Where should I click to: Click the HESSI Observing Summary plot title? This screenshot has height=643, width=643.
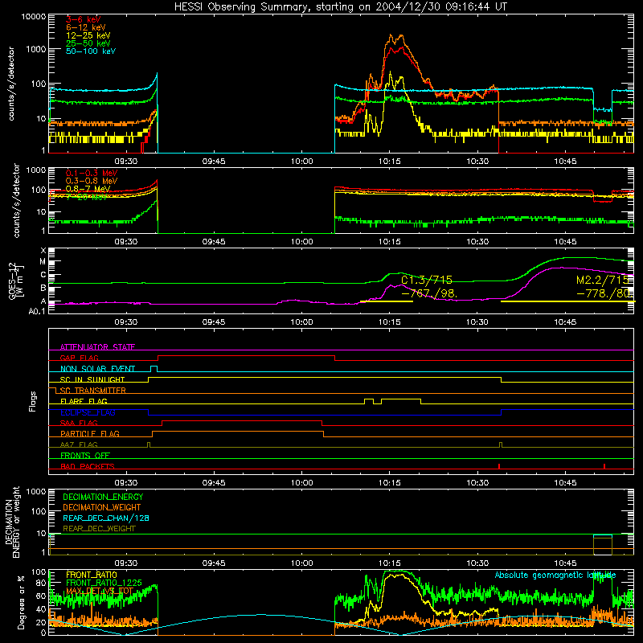[x=340, y=7]
